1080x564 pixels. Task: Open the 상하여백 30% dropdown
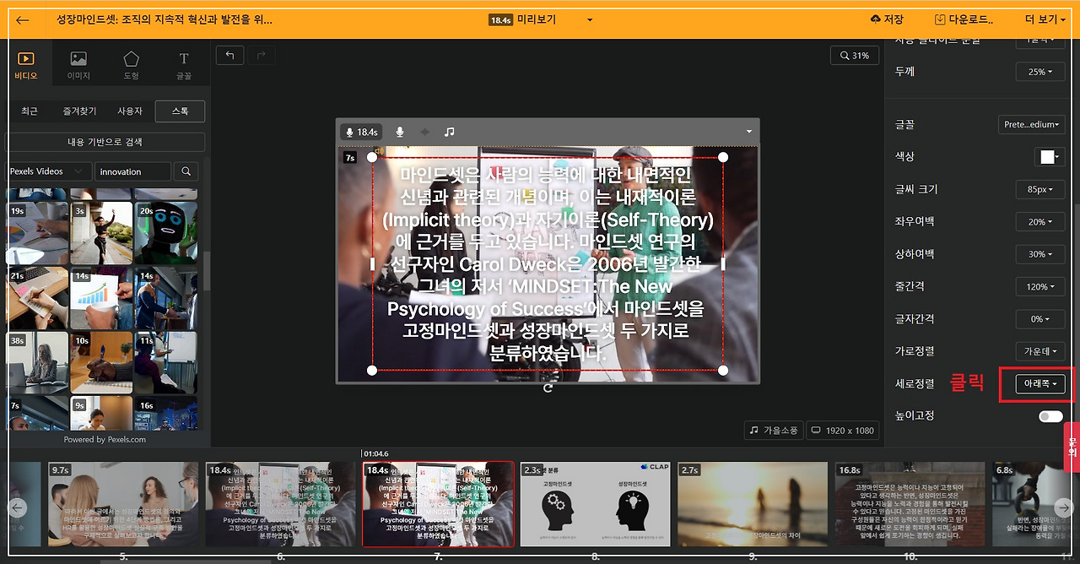(1039, 254)
